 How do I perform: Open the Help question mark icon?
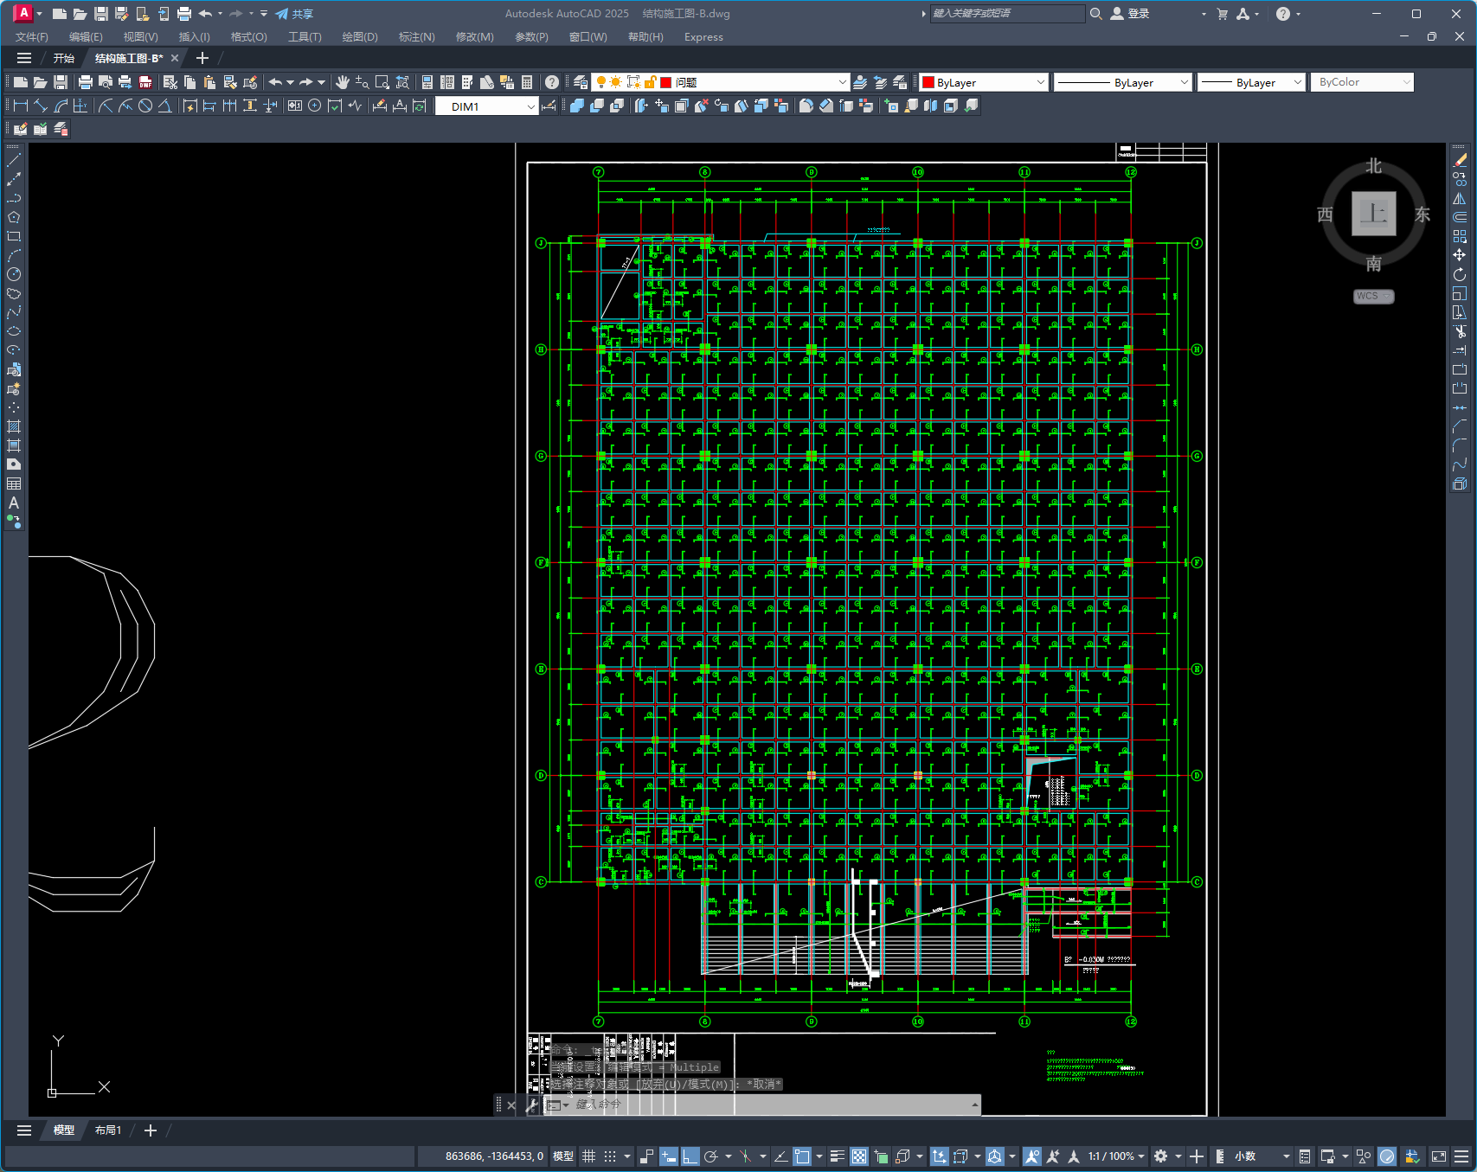coord(552,82)
